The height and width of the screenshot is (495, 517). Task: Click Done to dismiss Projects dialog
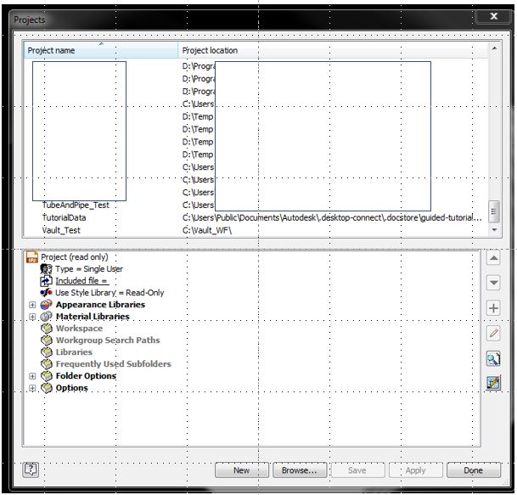[474, 470]
